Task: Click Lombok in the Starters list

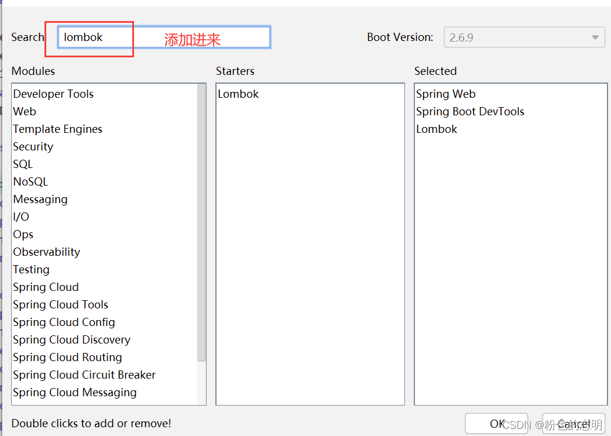Action: (x=238, y=94)
